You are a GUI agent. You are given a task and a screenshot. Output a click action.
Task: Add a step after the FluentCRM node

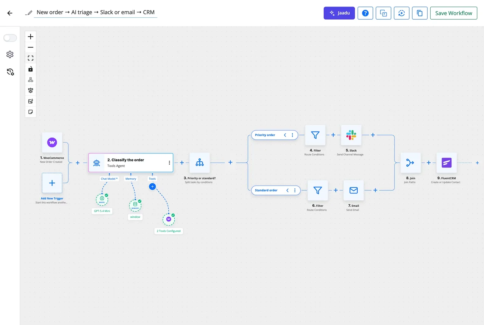[x=477, y=163]
